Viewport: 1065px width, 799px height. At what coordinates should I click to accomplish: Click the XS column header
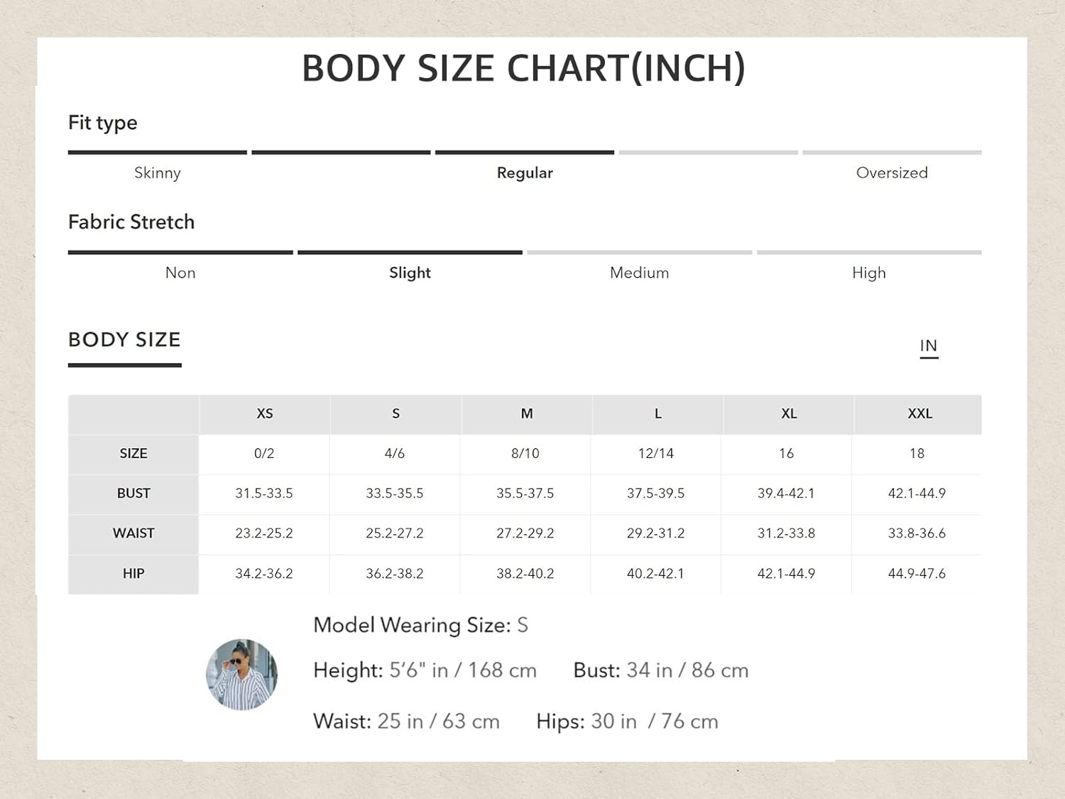265,414
